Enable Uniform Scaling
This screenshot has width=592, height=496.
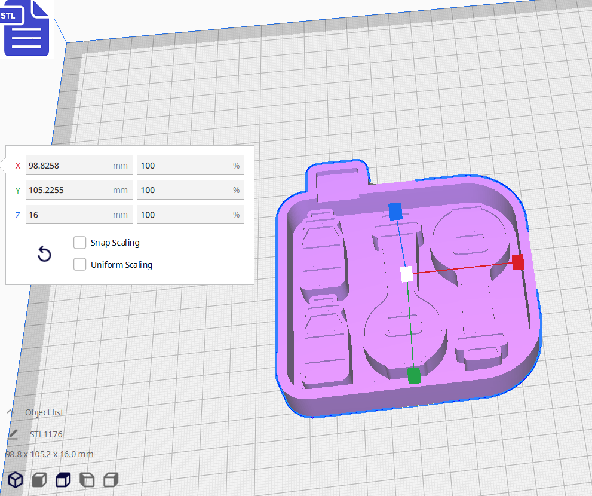point(79,264)
